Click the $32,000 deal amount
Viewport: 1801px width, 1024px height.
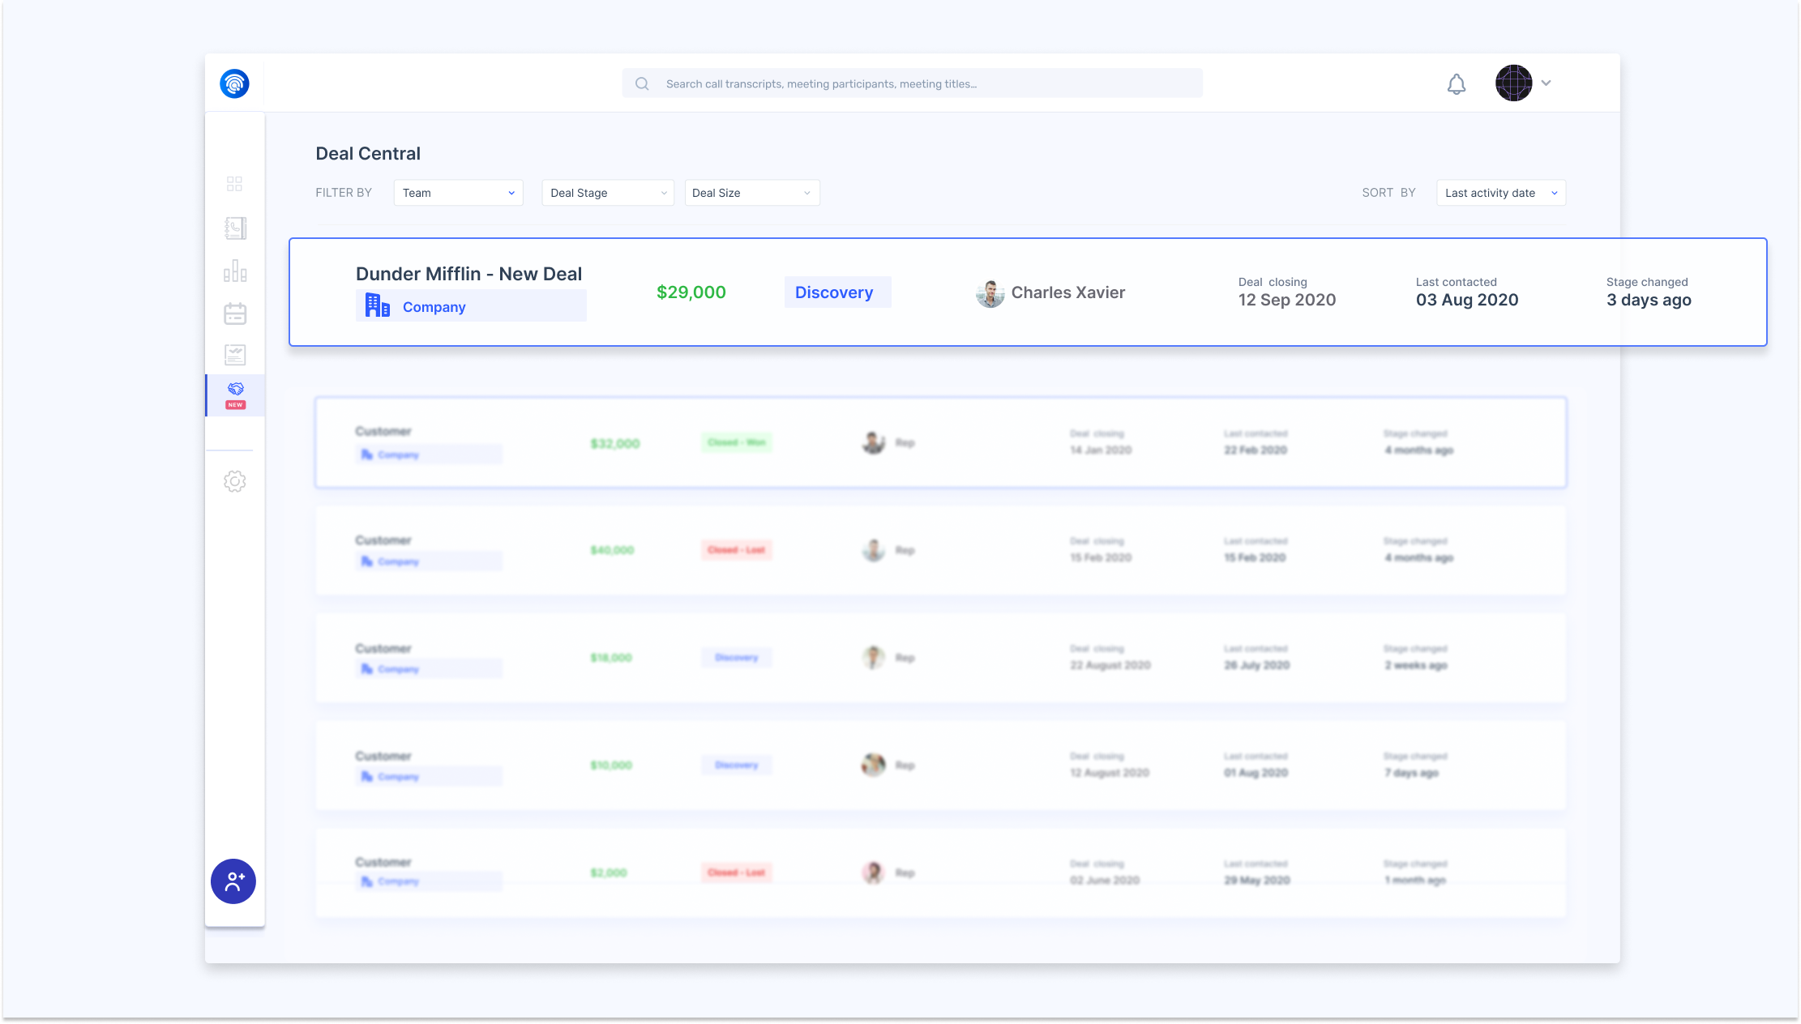[615, 443]
